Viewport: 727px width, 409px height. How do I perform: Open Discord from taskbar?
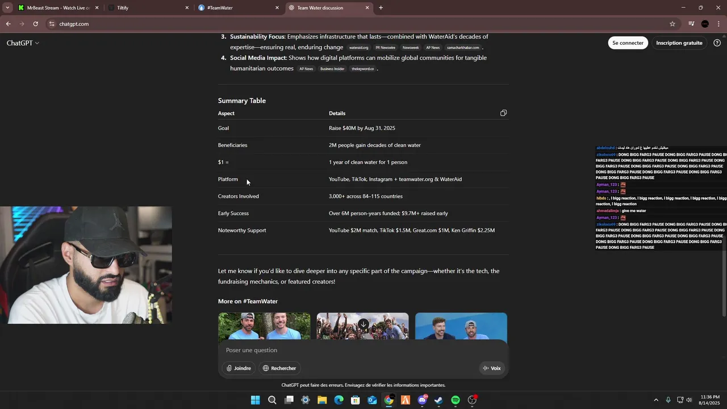pos(422,400)
